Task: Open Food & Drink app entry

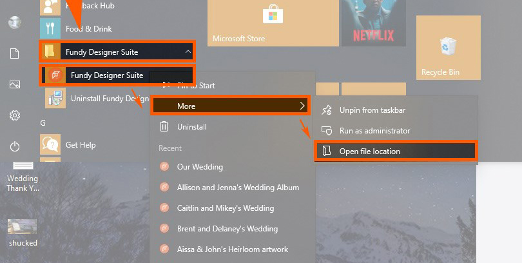Action: click(117, 28)
